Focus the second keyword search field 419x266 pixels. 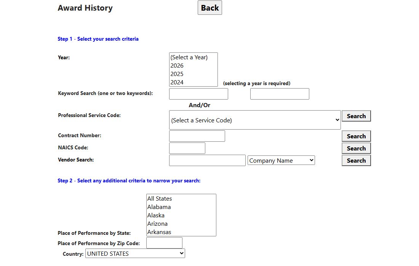(280, 94)
